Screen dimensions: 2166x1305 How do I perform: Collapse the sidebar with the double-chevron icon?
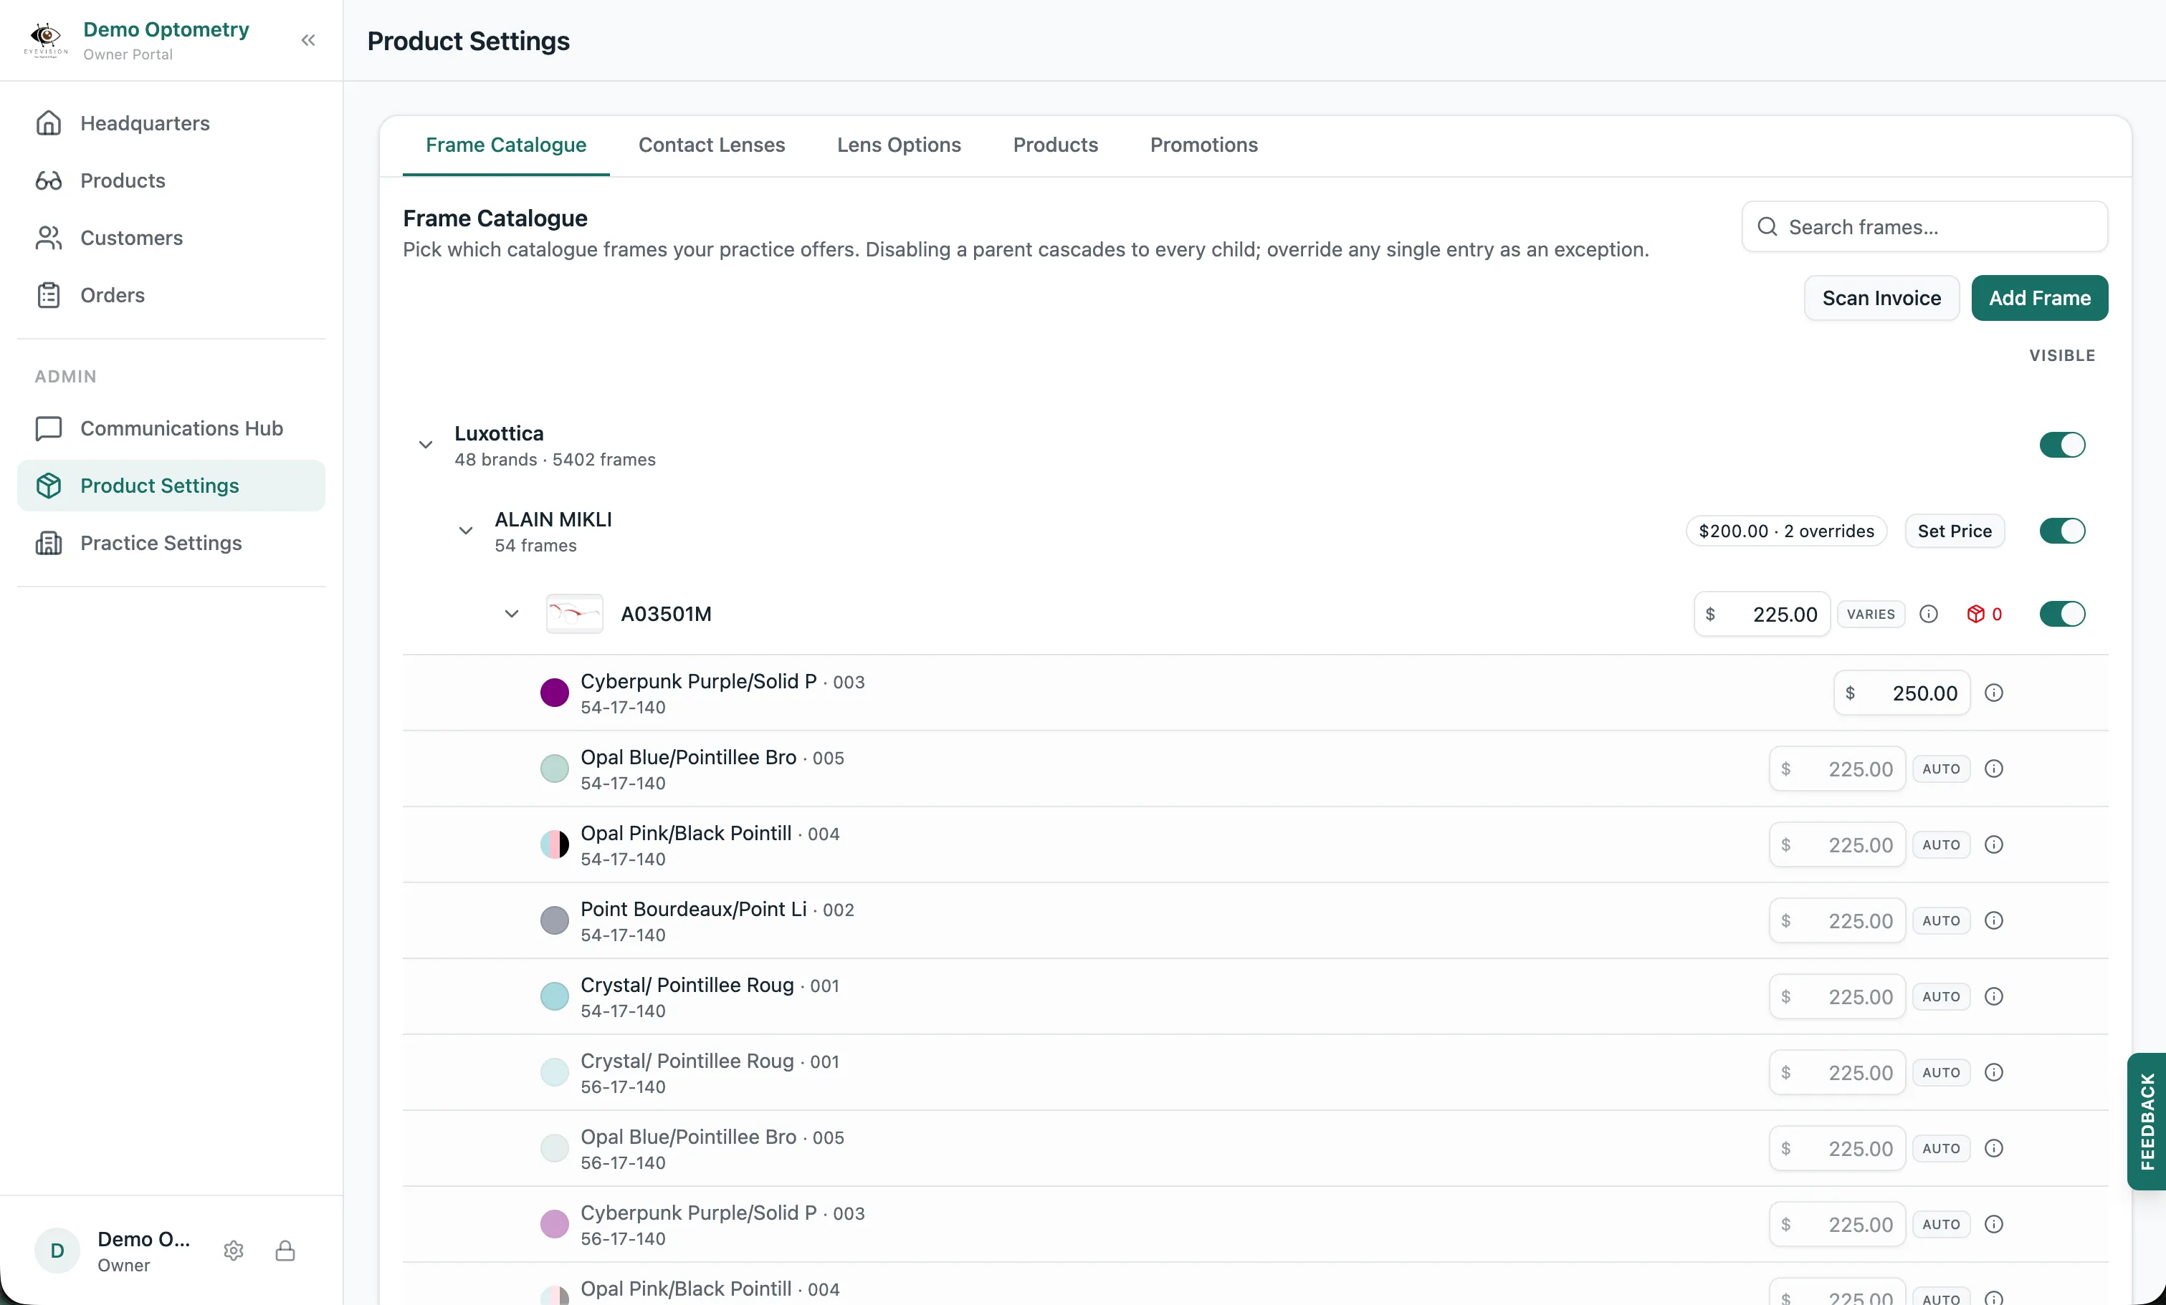pos(307,40)
